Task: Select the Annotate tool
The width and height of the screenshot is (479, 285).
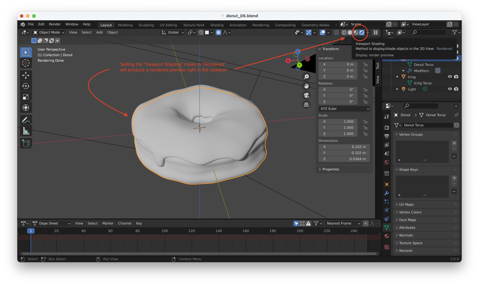Action: click(x=26, y=120)
